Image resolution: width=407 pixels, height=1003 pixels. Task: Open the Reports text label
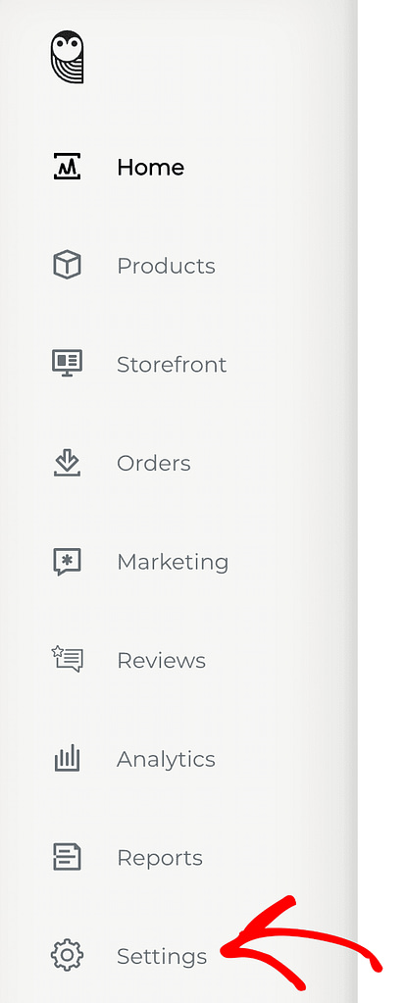point(160,858)
